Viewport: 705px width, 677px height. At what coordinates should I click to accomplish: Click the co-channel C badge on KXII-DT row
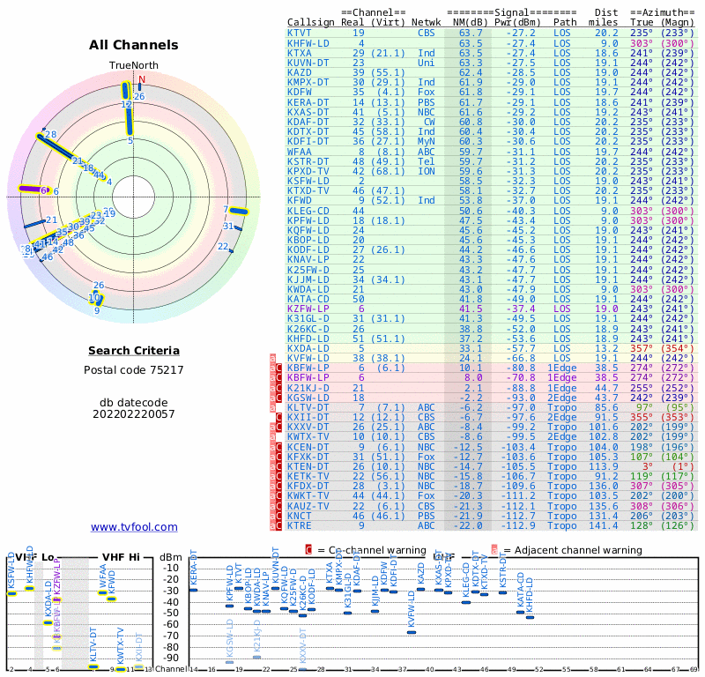pyautogui.click(x=278, y=418)
